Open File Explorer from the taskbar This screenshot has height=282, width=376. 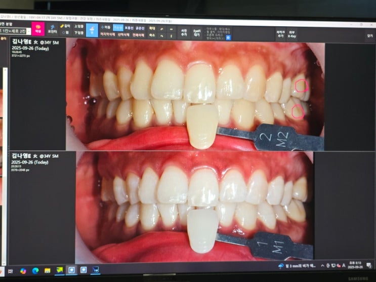48,271
